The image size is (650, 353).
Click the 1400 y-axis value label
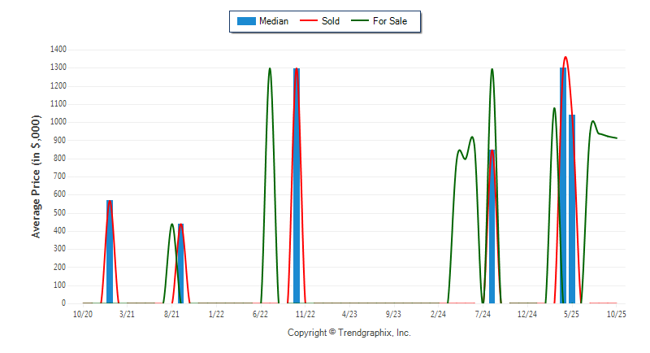[57, 50]
